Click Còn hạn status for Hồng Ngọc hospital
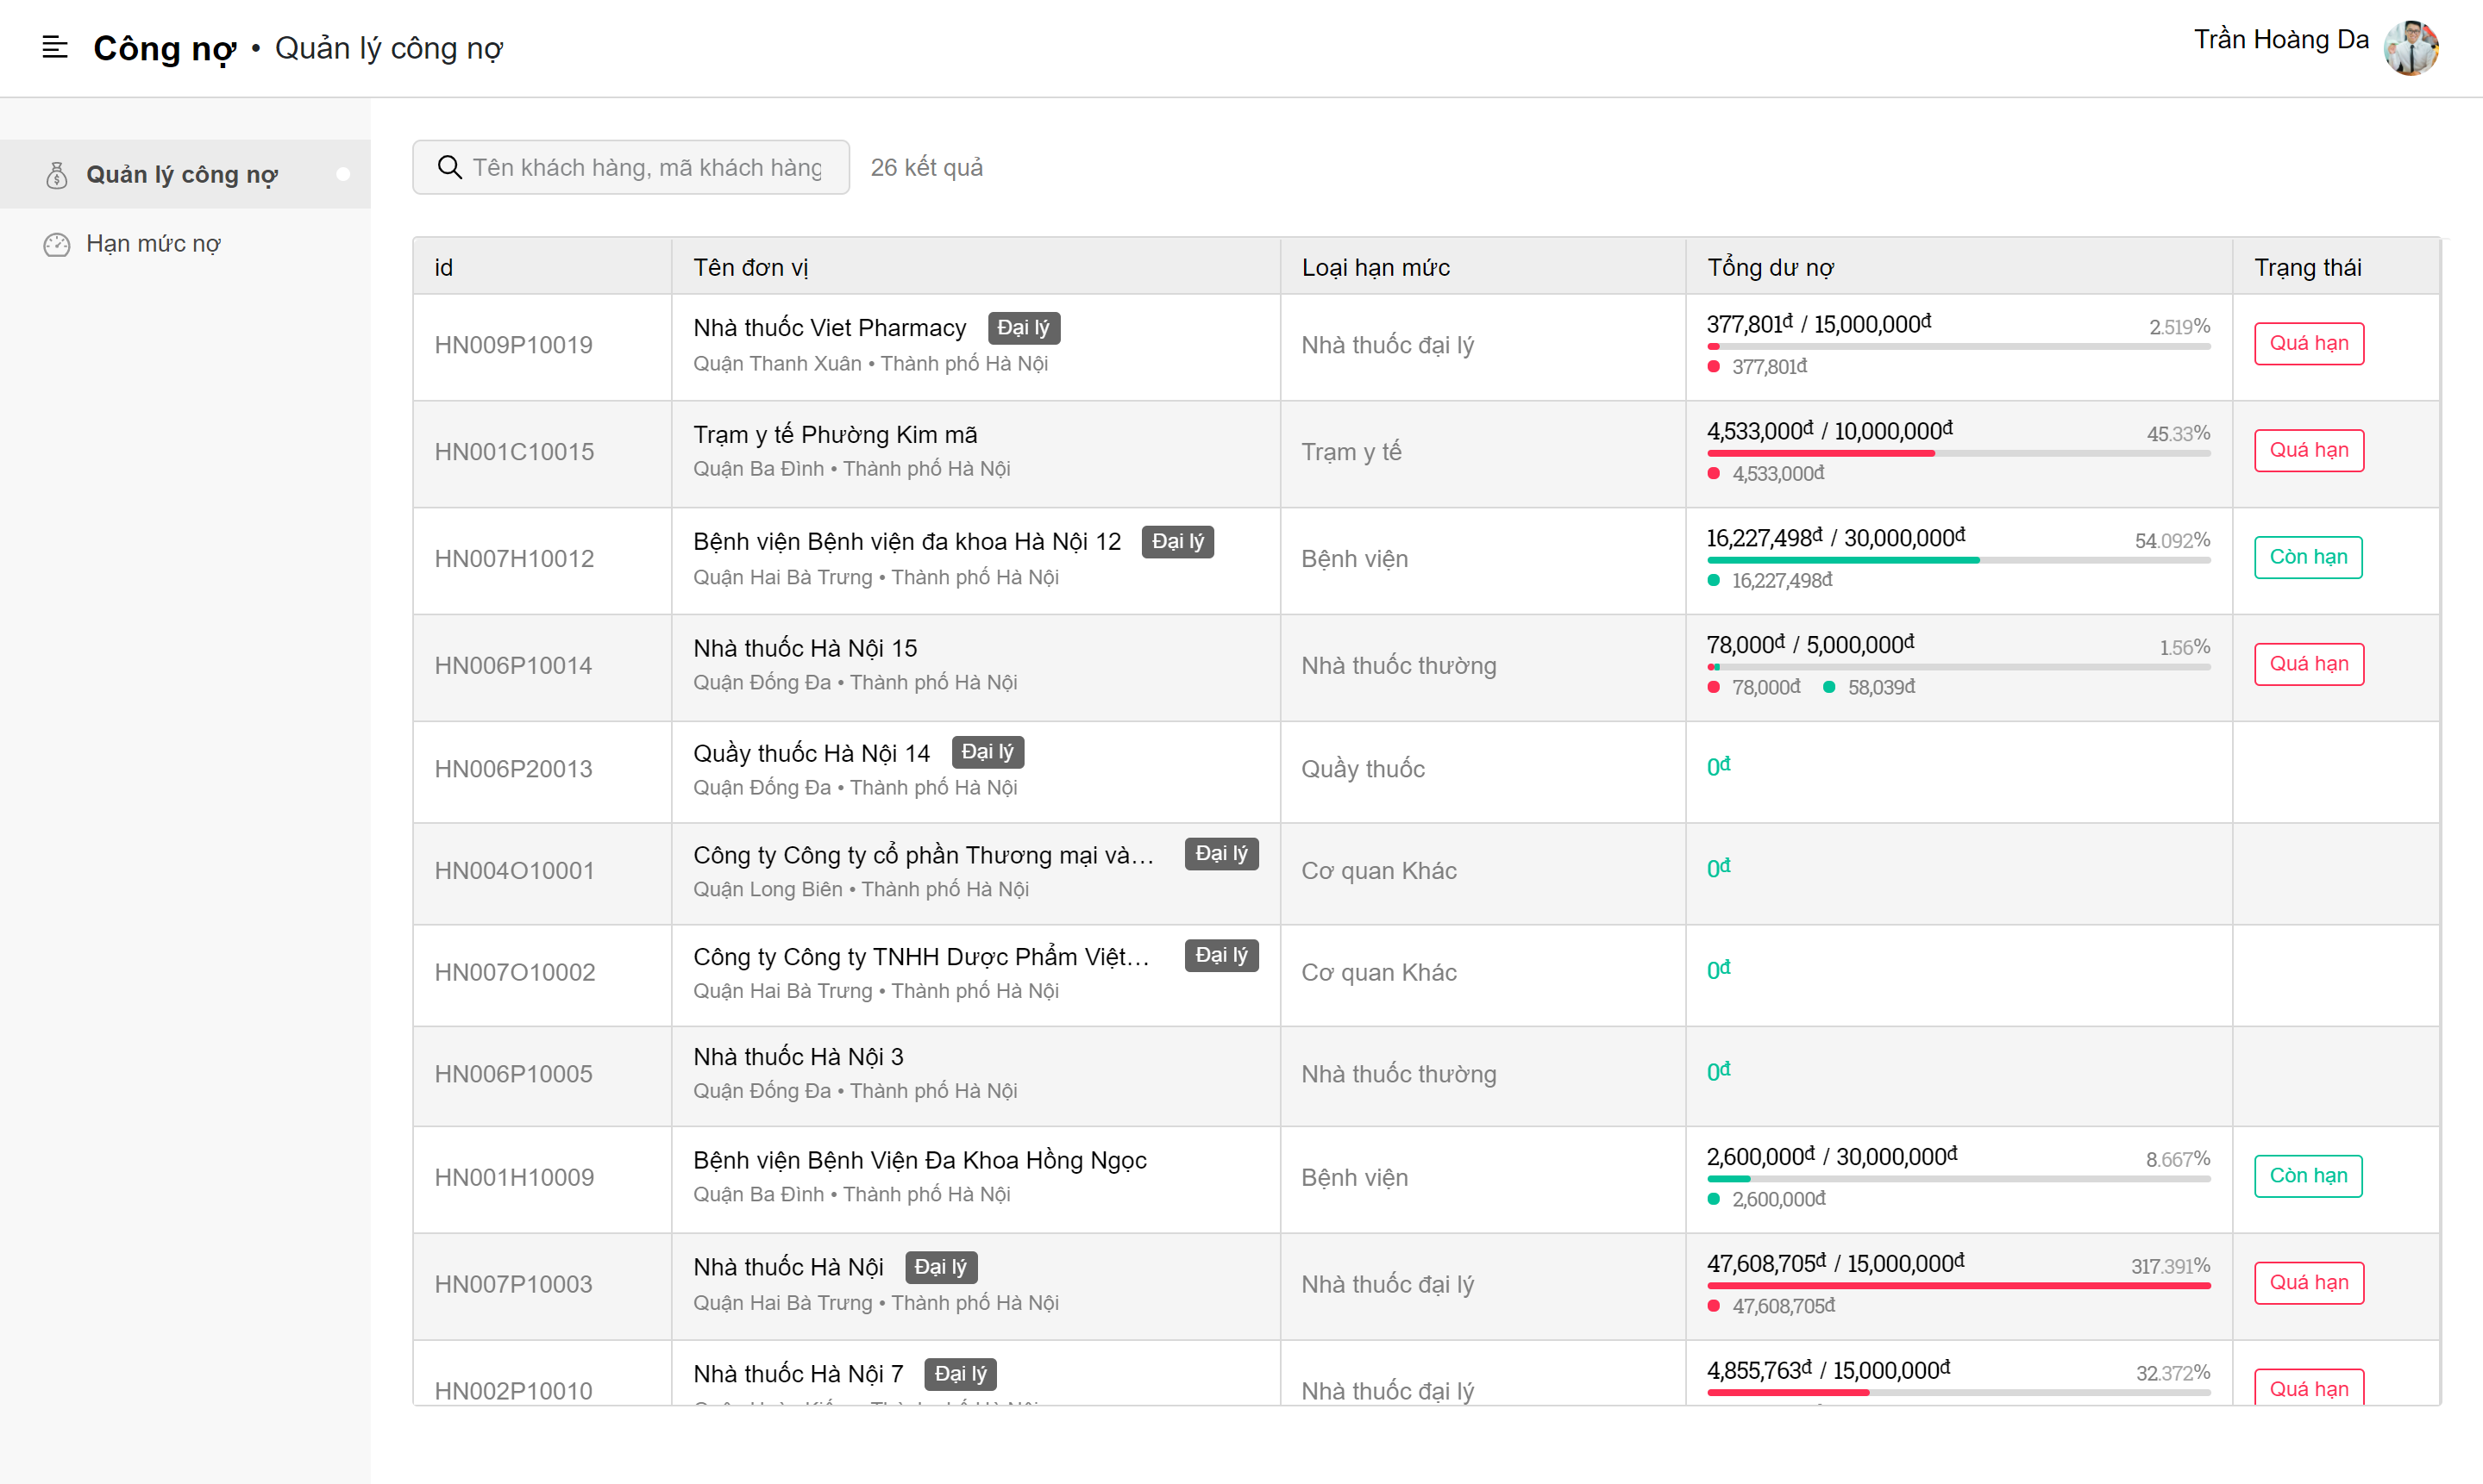Image resolution: width=2483 pixels, height=1484 pixels. [x=2307, y=1177]
